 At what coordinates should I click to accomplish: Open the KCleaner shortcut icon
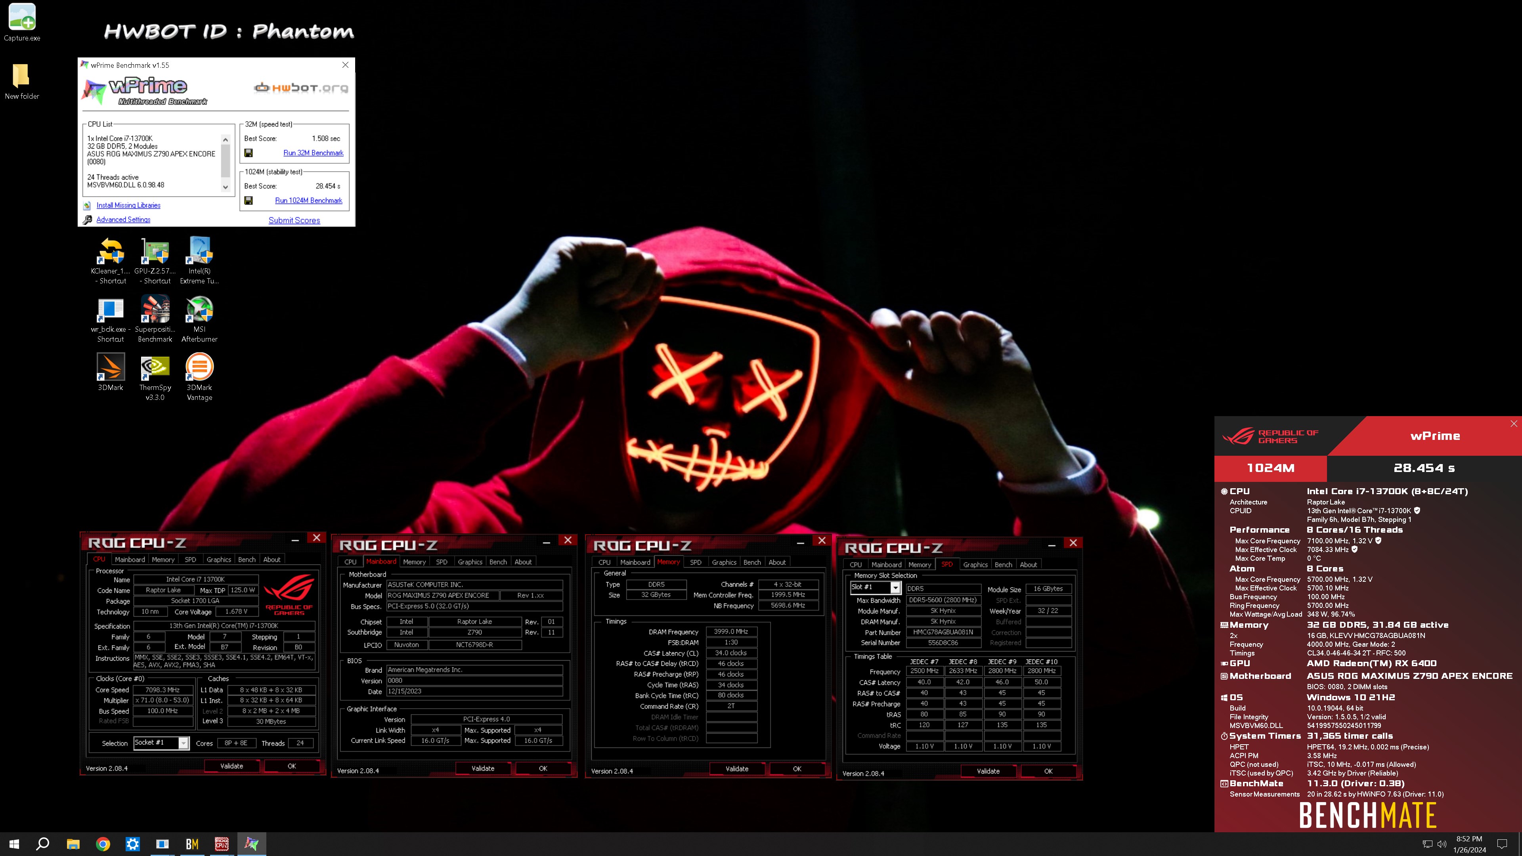[111, 260]
